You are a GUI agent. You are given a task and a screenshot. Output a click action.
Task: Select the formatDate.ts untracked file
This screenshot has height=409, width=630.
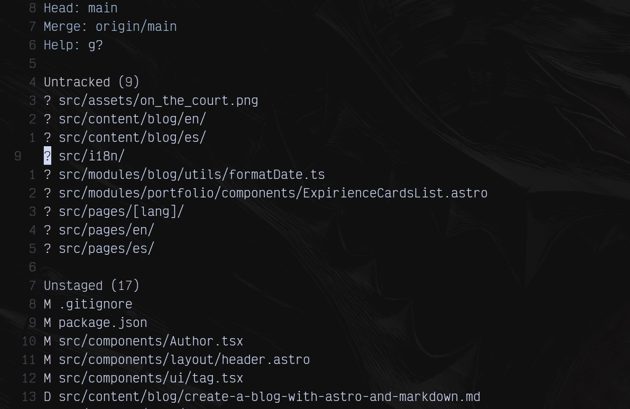(x=191, y=175)
